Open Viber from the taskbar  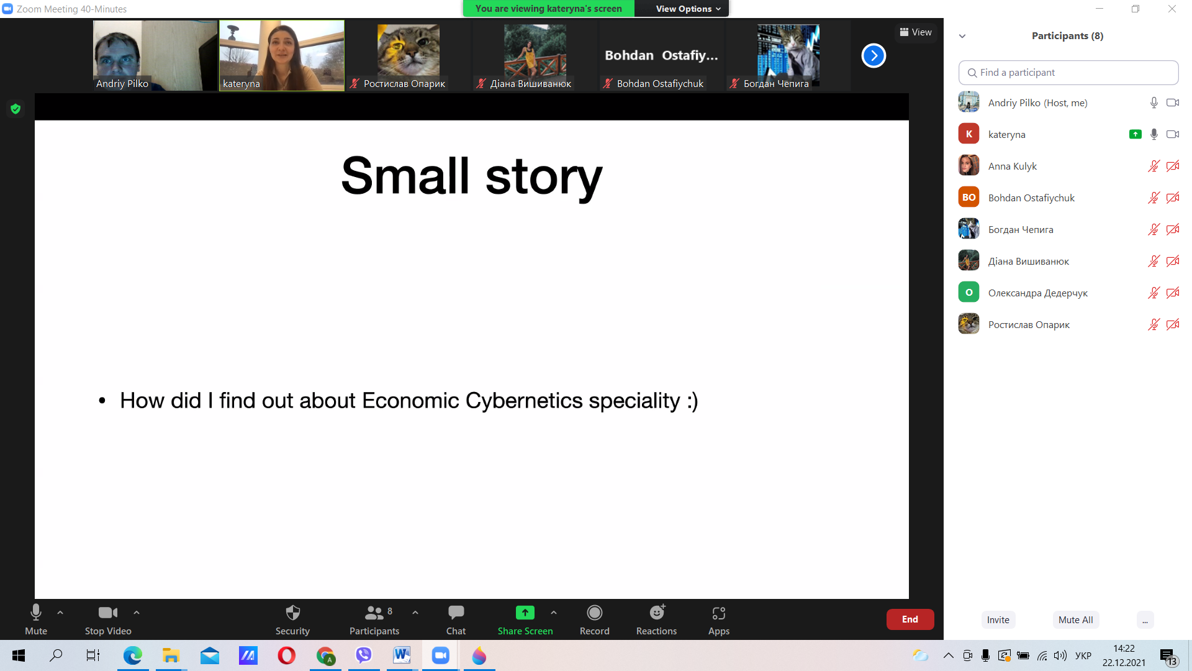coord(363,655)
